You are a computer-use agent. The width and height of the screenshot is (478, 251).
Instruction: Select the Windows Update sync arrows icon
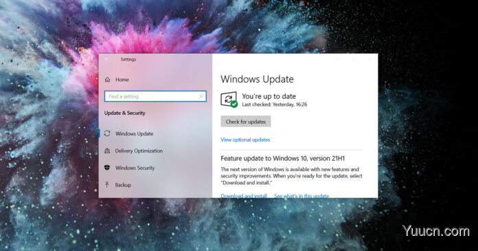pos(107,133)
